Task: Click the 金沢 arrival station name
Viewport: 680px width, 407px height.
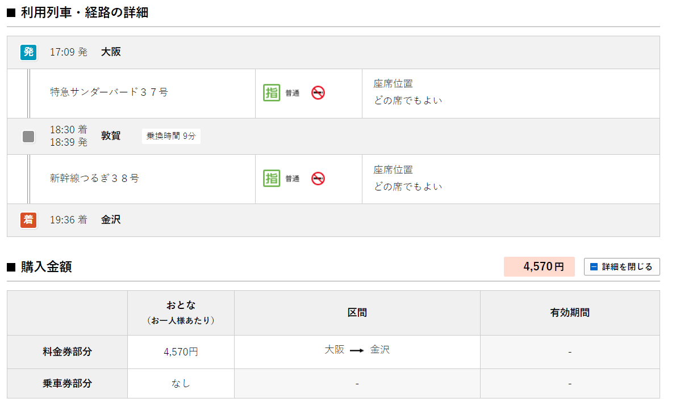Action: click(x=111, y=220)
